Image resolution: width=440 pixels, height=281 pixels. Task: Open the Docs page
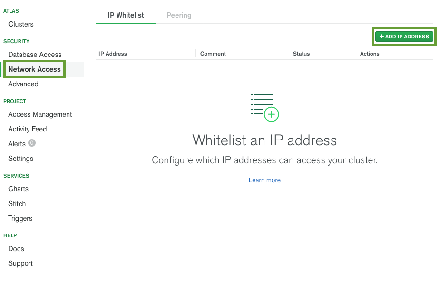tap(16, 249)
